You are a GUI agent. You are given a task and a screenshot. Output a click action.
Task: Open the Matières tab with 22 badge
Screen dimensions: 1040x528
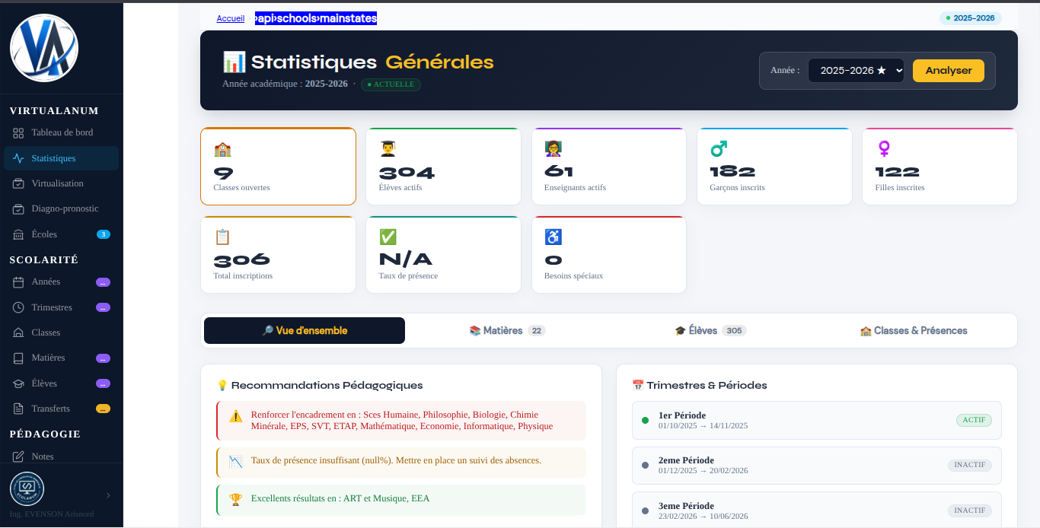(507, 331)
